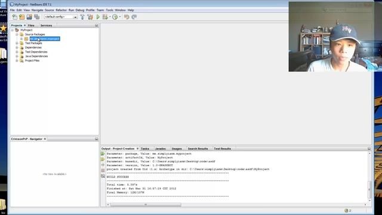Click the Undo toolbar icon
This screenshot has height=215, width=382.
(x=127, y=17)
